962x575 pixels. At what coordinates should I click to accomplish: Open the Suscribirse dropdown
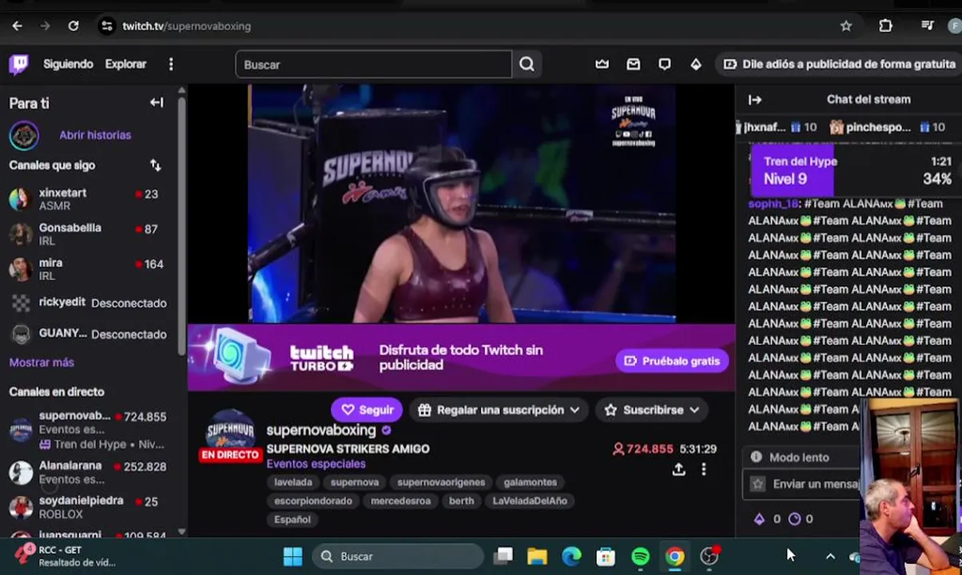652,410
